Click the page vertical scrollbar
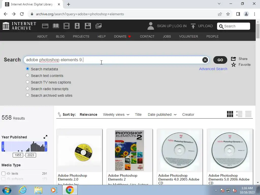This screenshot has height=195, width=260. pyautogui.click(x=258, y=31)
